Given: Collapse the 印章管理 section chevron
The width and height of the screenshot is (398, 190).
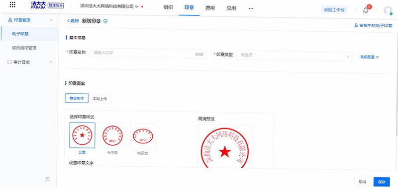Looking at the screenshot, I should coord(51,20).
